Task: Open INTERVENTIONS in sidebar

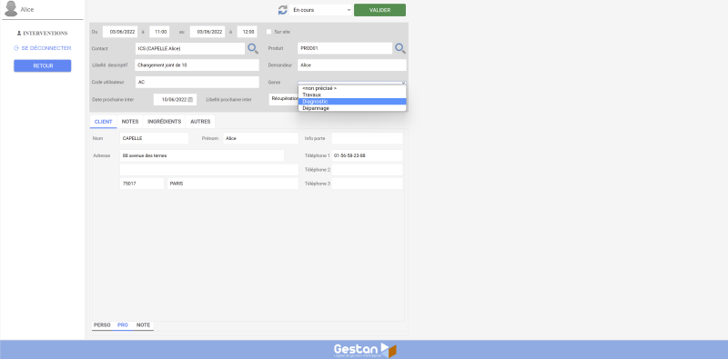Action: pyautogui.click(x=45, y=34)
